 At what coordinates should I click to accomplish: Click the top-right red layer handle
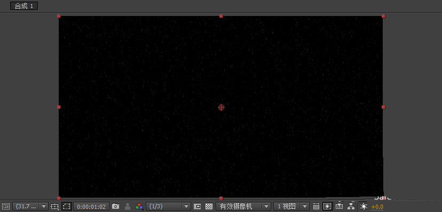(383, 16)
